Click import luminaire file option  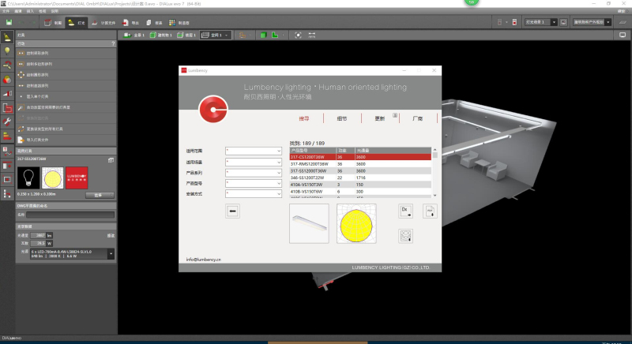click(x=66, y=140)
